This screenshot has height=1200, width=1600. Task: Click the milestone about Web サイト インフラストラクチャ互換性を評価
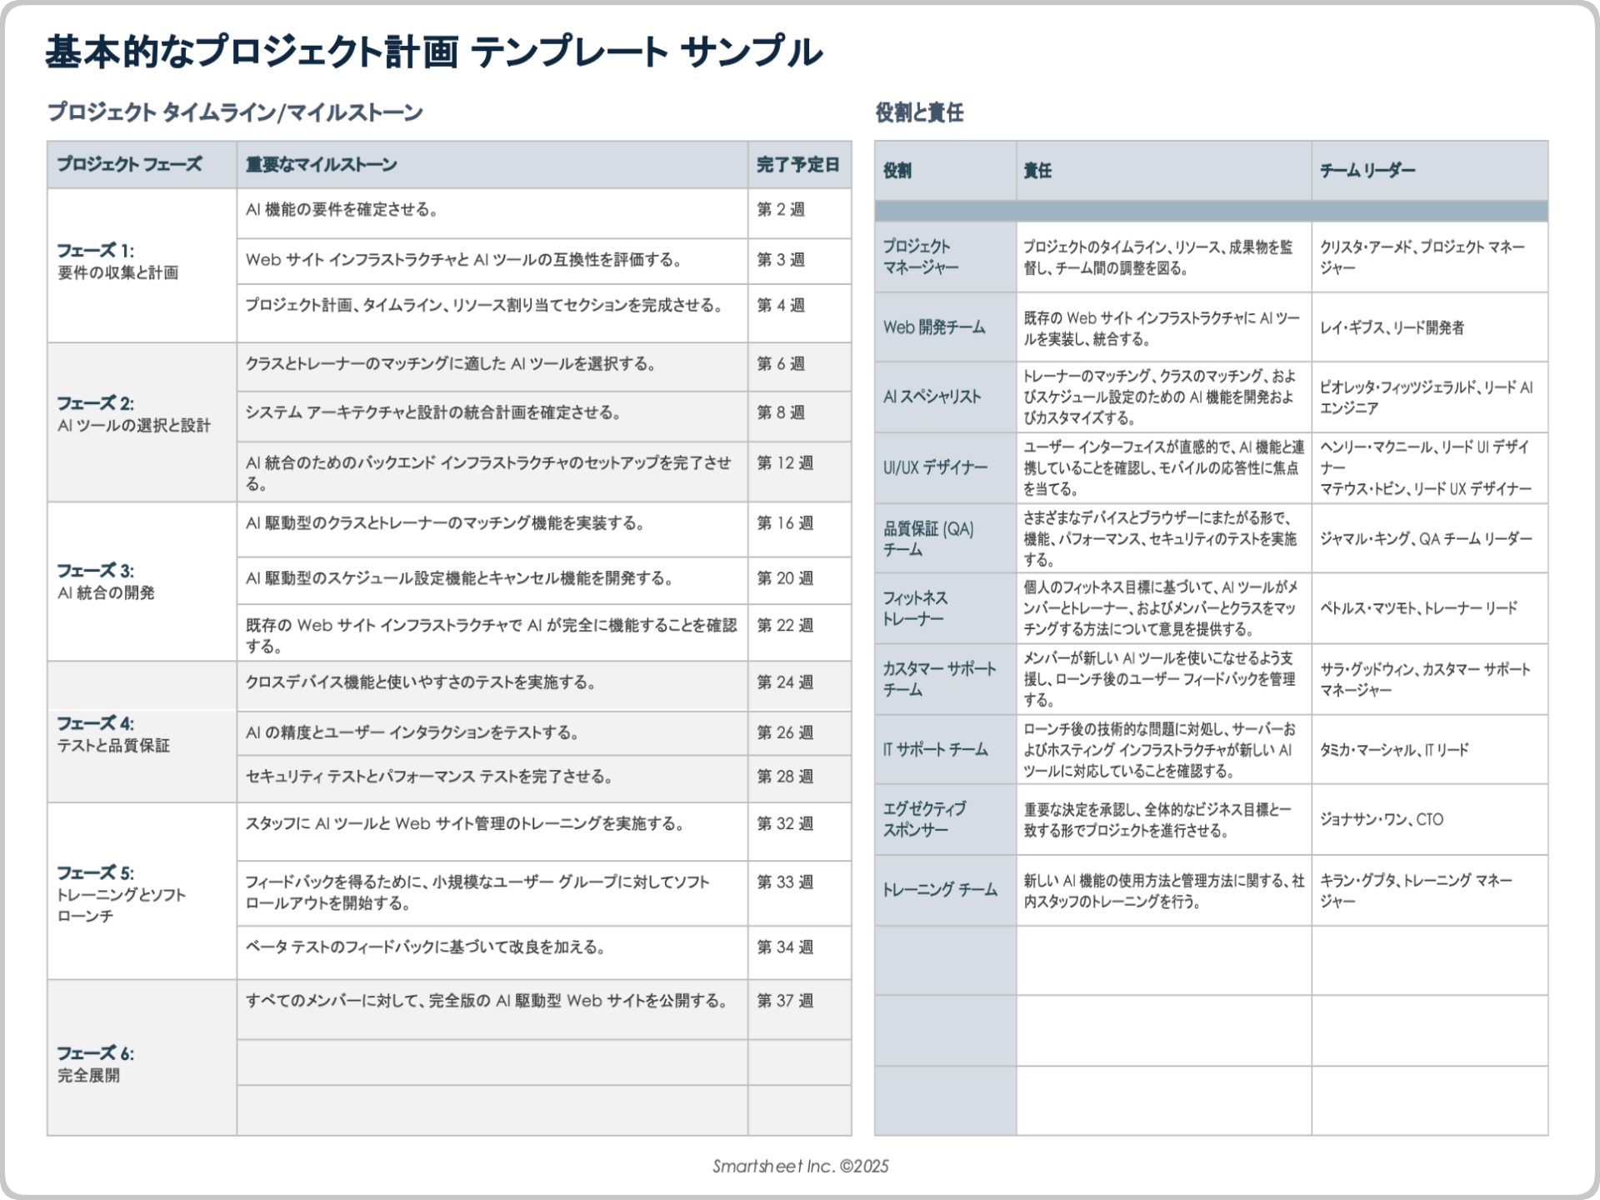492,262
